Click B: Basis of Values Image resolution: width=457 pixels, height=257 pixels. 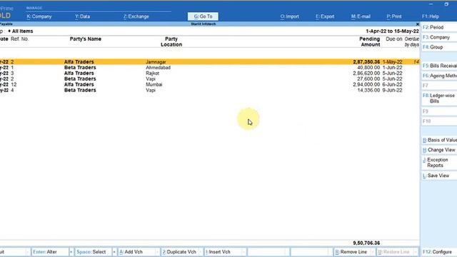point(439,140)
